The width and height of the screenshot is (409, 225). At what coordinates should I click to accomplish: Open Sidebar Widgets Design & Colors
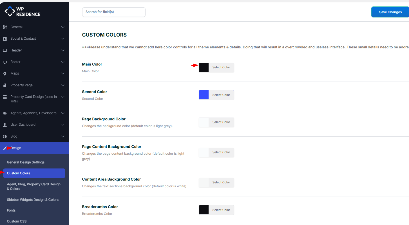click(33, 200)
